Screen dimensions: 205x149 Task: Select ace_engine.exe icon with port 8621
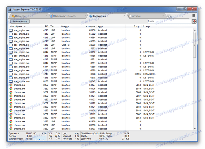pos(11,59)
